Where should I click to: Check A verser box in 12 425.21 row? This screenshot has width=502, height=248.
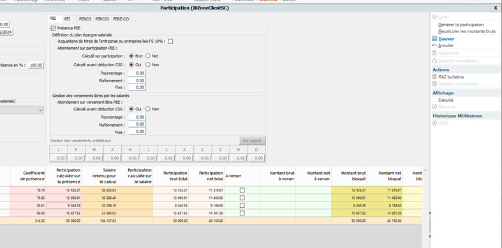click(x=242, y=190)
